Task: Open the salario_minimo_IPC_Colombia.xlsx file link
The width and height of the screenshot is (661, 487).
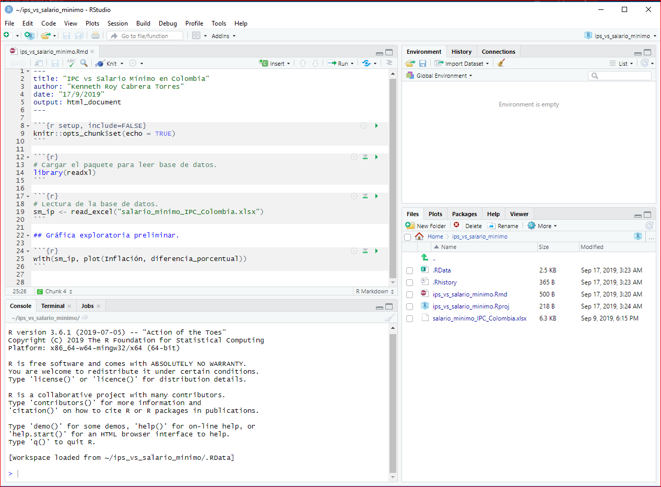Action: tap(480, 318)
